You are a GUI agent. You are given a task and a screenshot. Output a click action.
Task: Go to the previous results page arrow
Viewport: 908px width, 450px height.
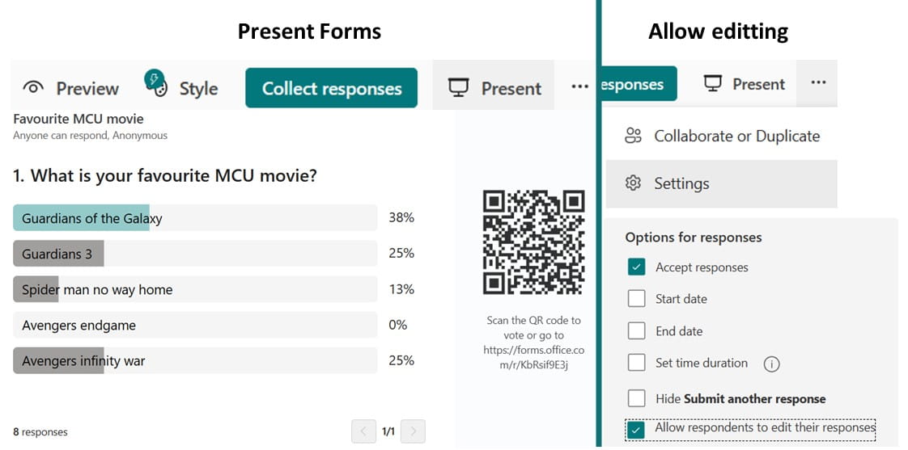pos(363,431)
